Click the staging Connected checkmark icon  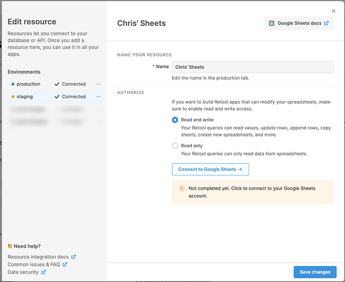point(57,96)
